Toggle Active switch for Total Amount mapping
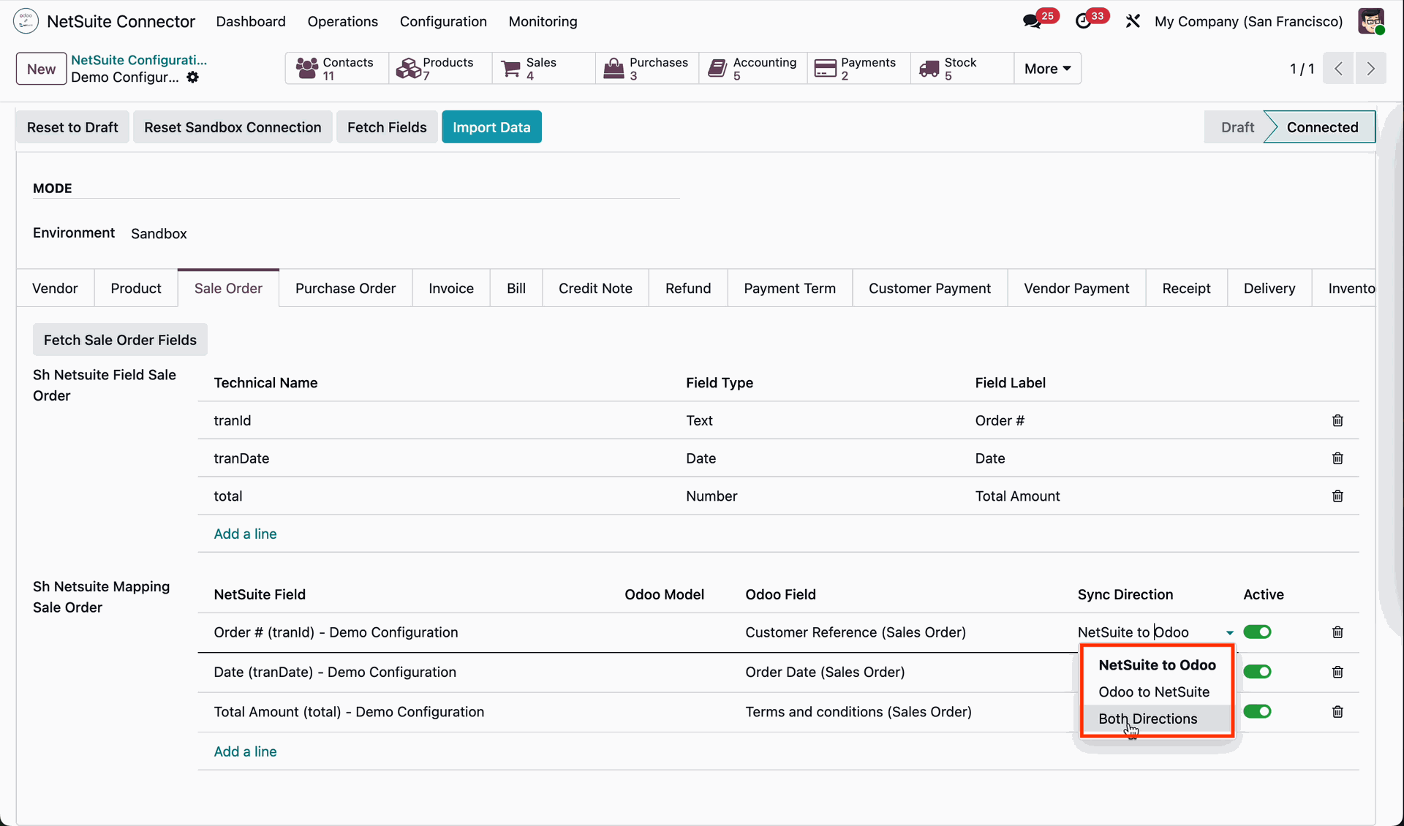1404x826 pixels. pyautogui.click(x=1257, y=711)
